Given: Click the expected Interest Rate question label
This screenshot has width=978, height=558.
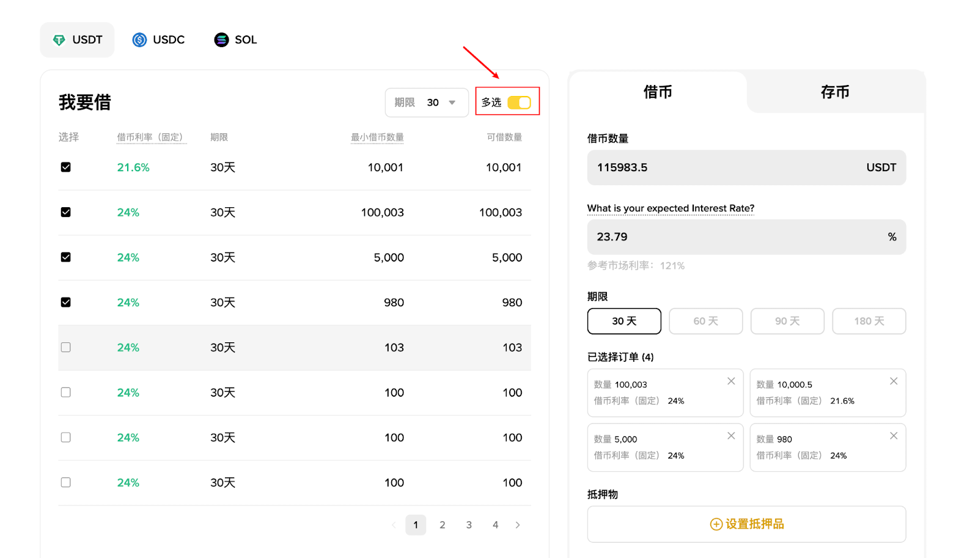Looking at the screenshot, I should (671, 208).
